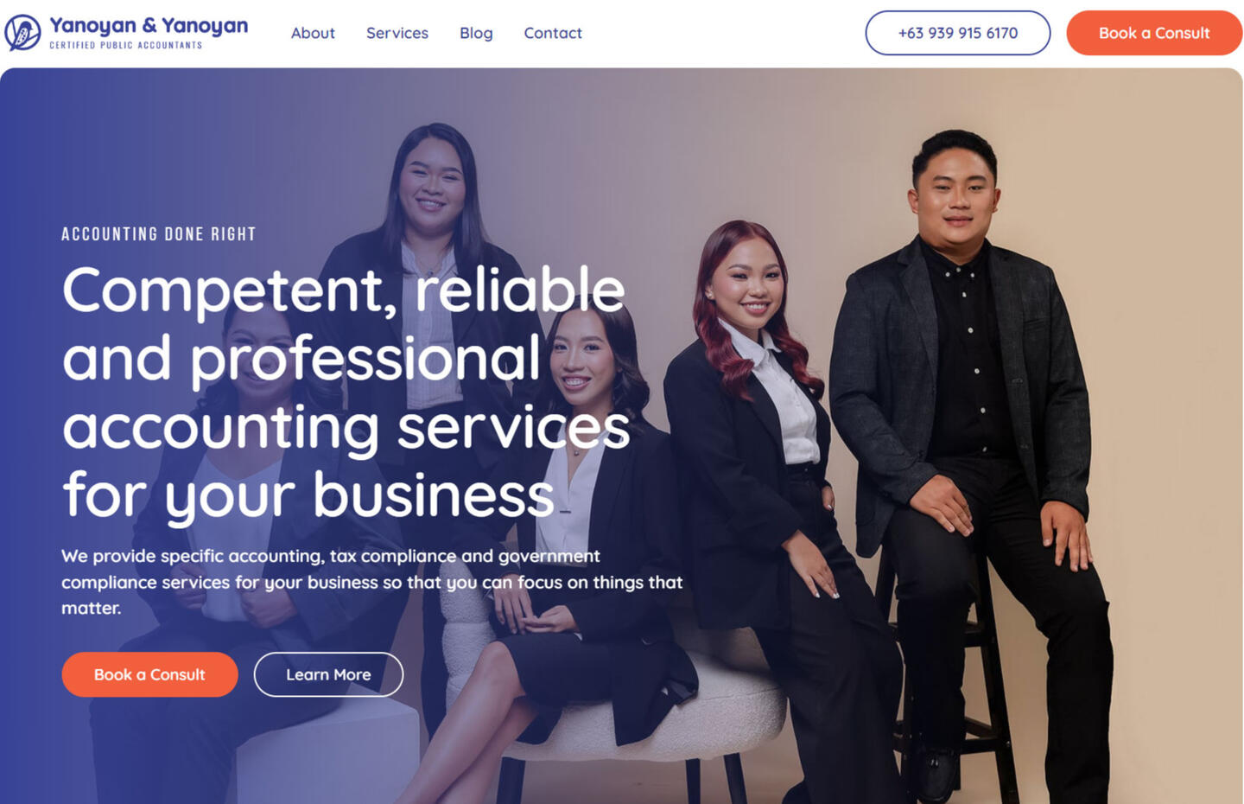Open the About page

313,33
